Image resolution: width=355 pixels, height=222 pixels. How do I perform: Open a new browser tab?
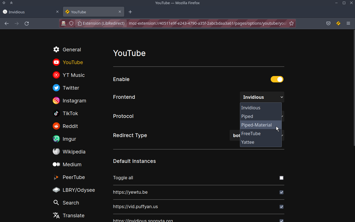[x=130, y=12]
